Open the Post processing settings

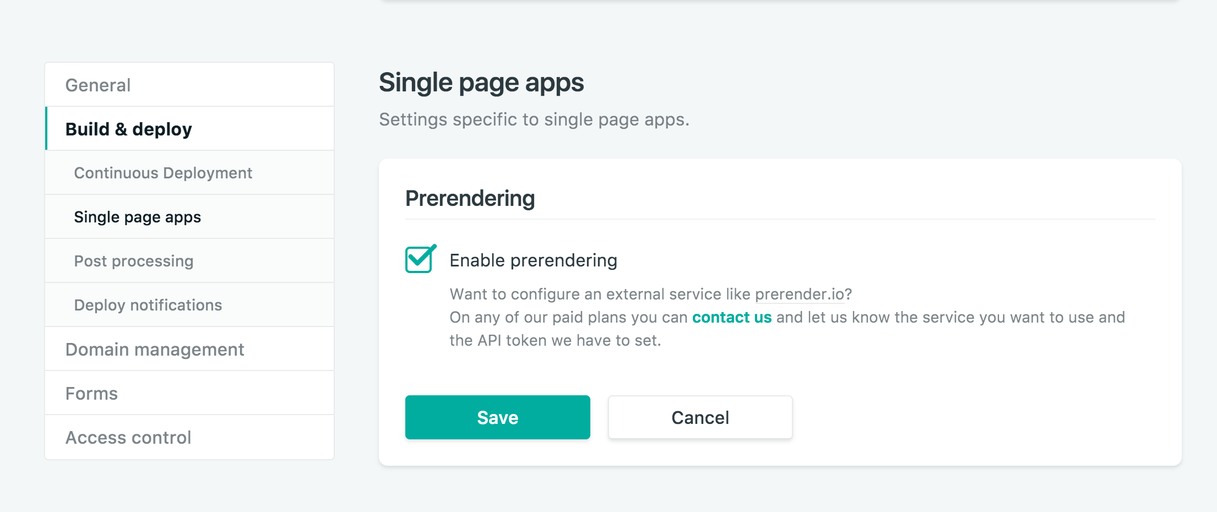click(x=134, y=260)
